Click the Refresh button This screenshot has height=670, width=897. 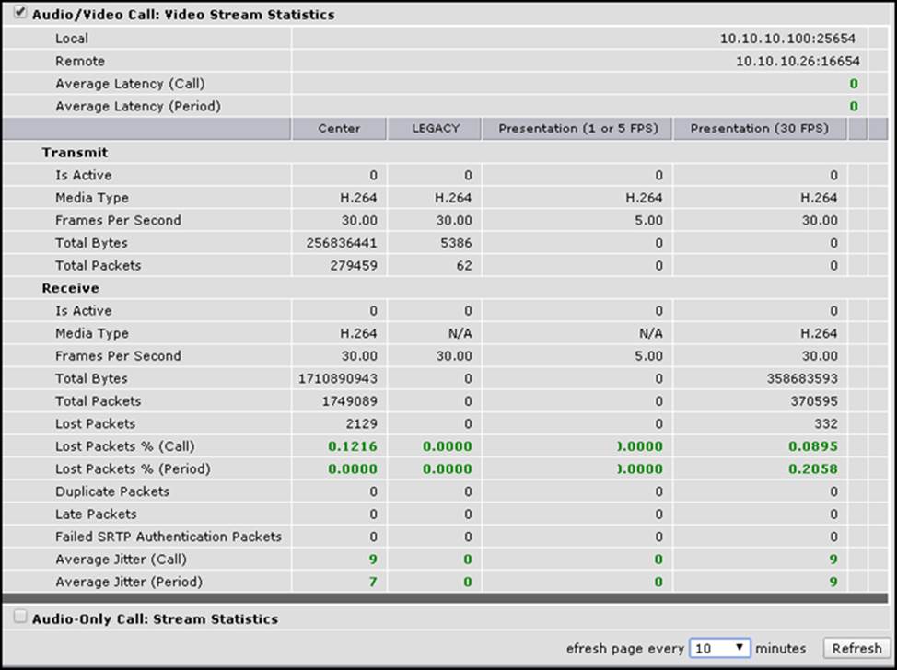[x=856, y=648]
